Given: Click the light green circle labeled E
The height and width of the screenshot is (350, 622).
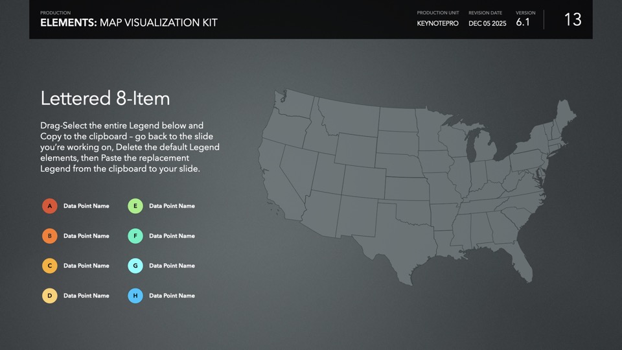Looking at the screenshot, I should (135, 206).
